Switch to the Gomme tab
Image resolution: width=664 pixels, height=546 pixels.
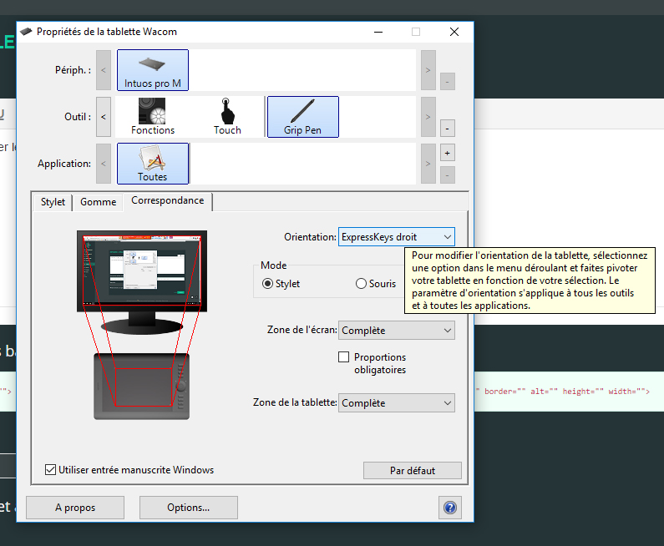[98, 202]
